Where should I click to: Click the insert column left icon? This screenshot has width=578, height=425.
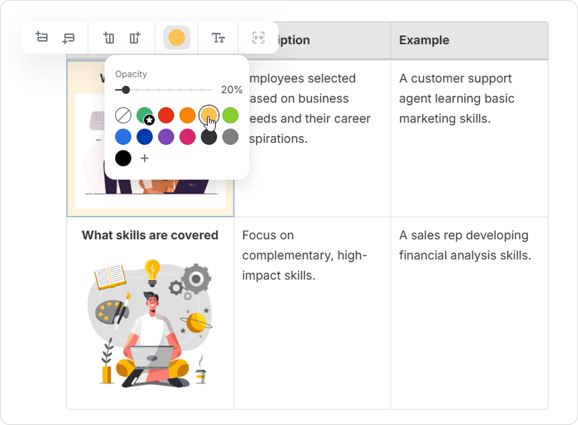pyautogui.click(x=109, y=38)
